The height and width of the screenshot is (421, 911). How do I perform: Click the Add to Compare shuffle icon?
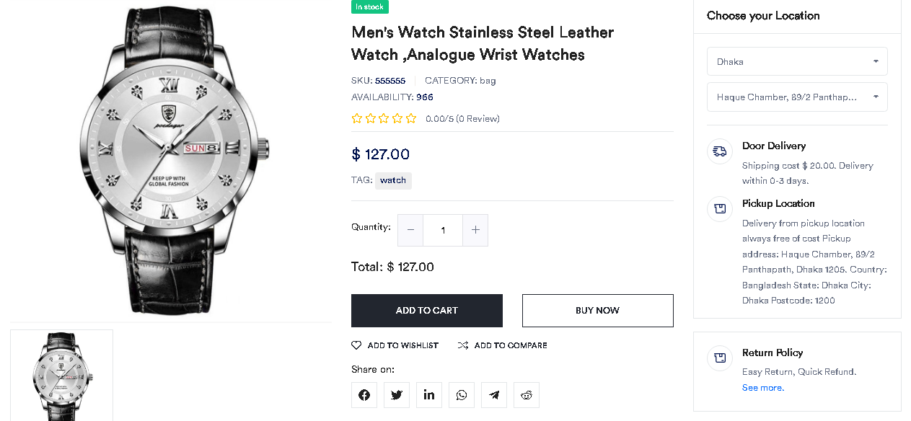[x=463, y=345]
